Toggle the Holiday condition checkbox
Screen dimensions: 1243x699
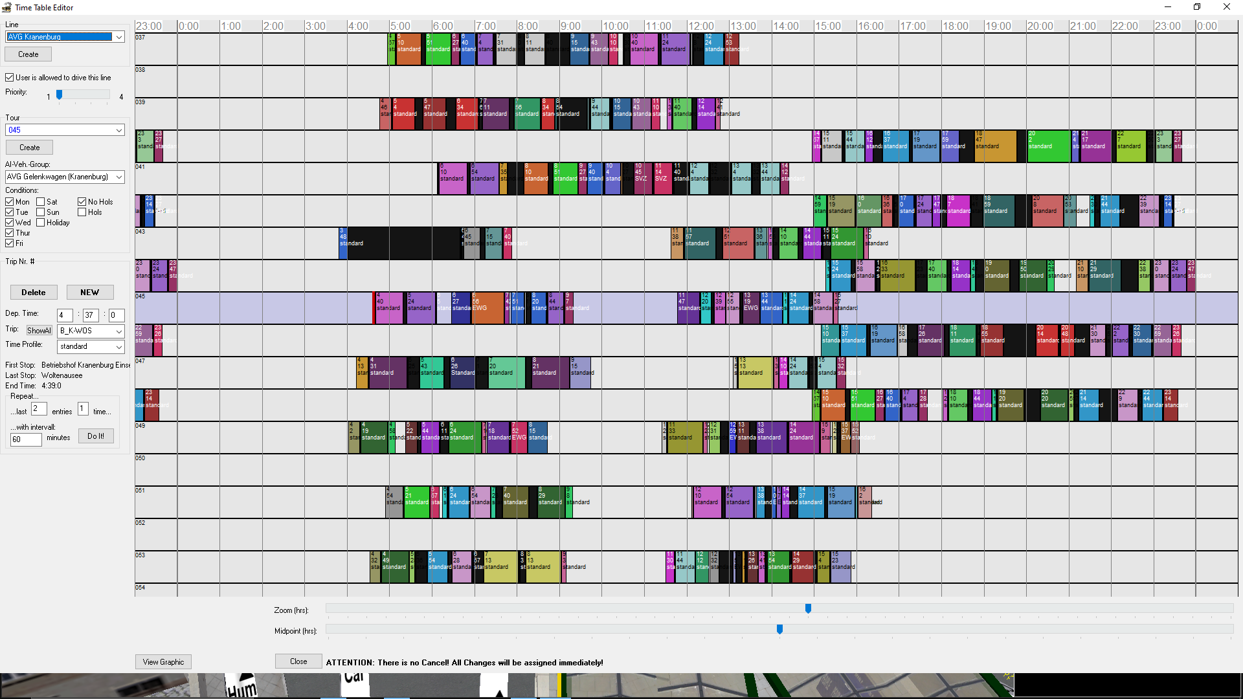(41, 223)
